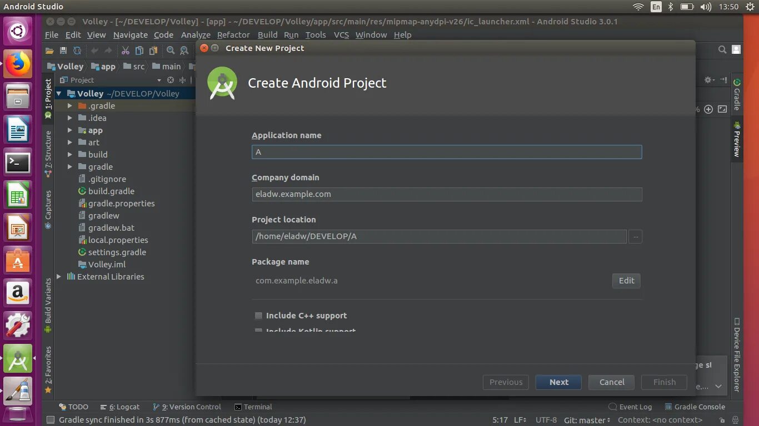759x426 pixels.
Task: Open the Terminal tool window tab
Action: [x=253, y=407]
